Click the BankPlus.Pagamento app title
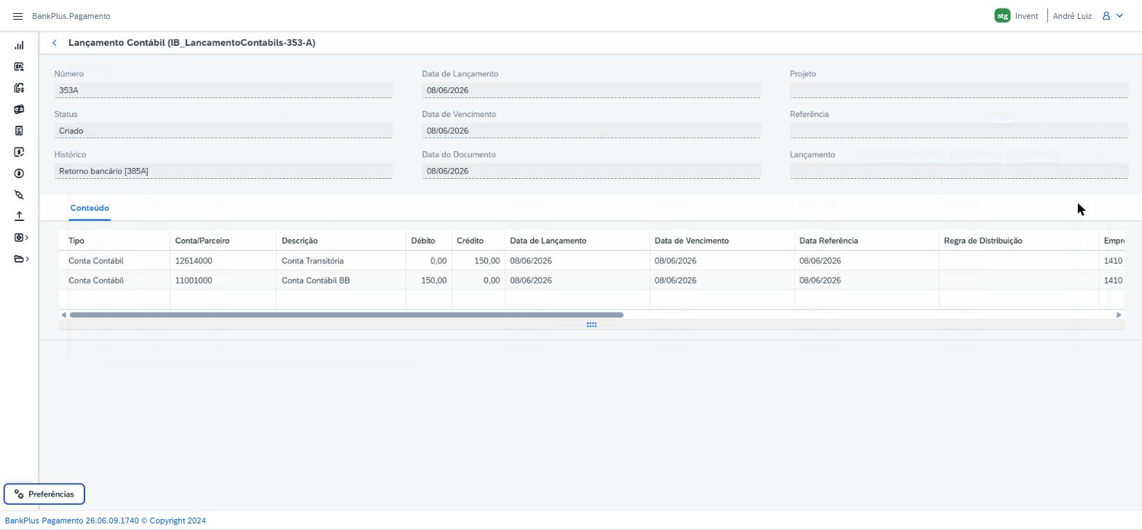 coord(71,16)
